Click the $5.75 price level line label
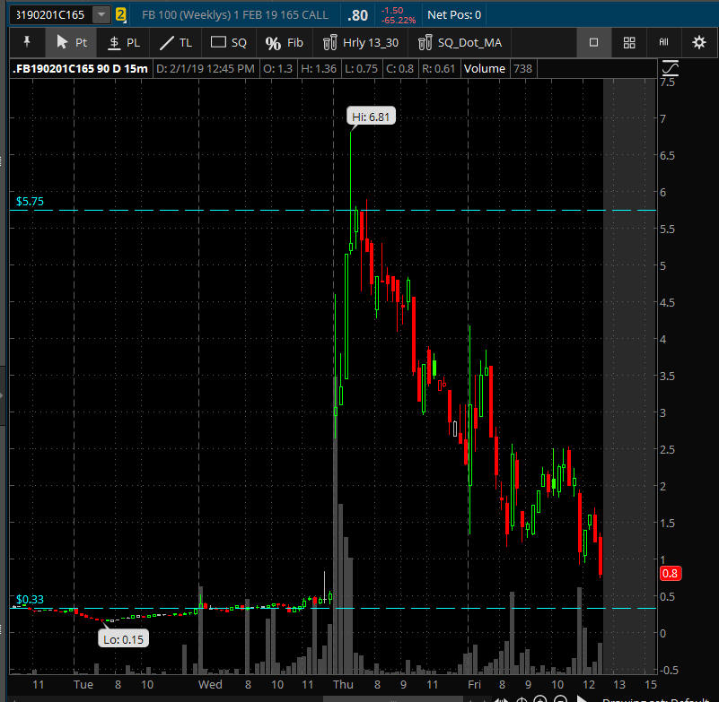The height and width of the screenshot is (702, 719). 30,202
